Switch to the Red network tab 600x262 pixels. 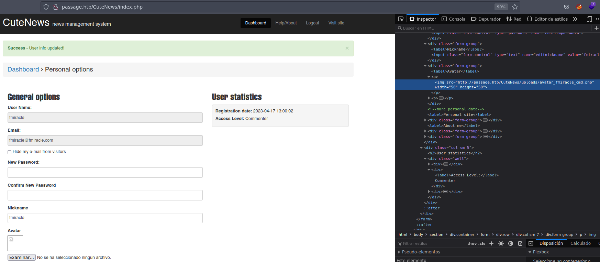coord(514,19)
